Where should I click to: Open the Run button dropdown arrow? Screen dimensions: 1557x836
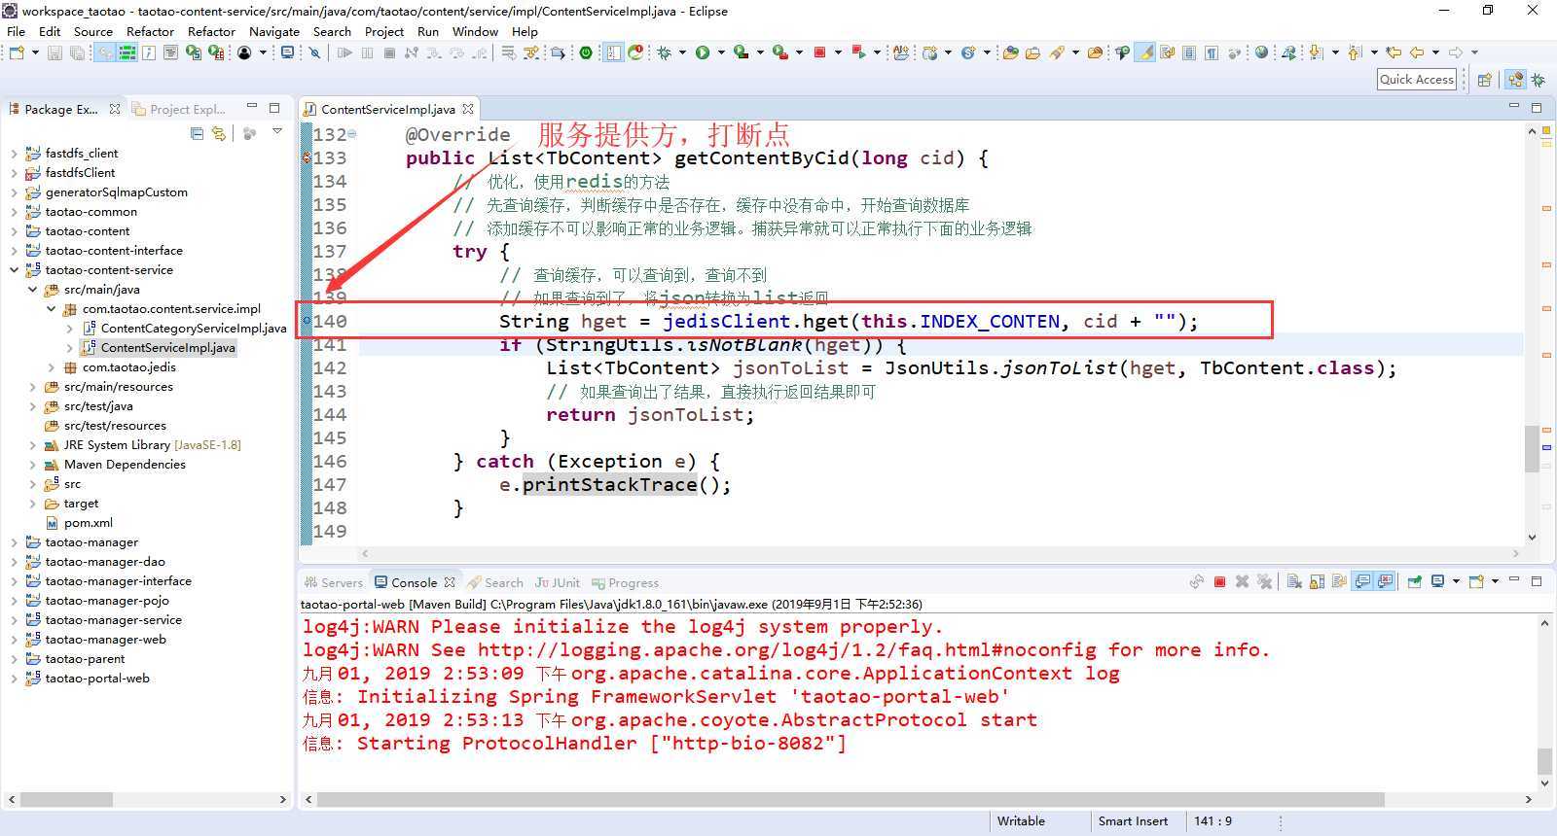(721, 52)
